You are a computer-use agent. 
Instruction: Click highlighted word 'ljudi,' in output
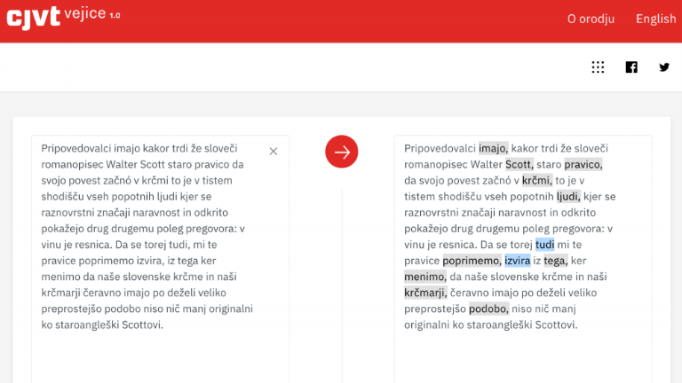[x=568, y=197]
